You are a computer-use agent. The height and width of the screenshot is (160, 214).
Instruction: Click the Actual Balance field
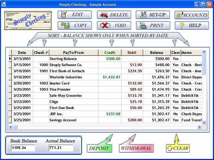point(61,148)
